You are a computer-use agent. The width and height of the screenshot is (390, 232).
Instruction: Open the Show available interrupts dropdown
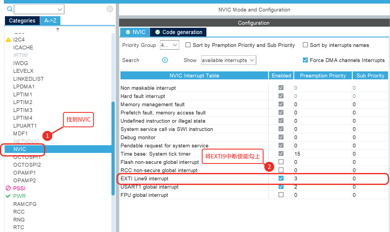(229, 60)
